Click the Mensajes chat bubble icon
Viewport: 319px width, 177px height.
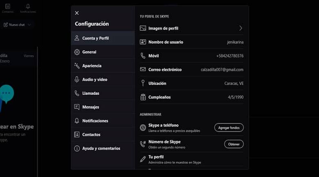click(x=77, y=107)
